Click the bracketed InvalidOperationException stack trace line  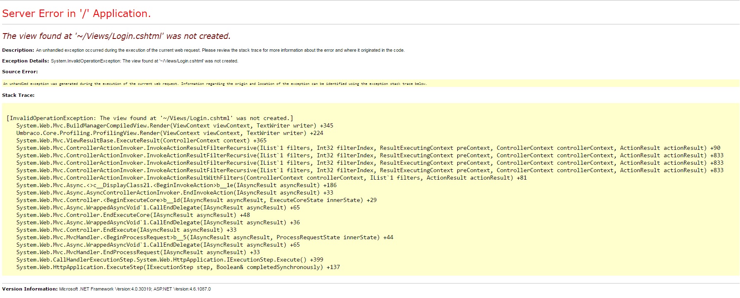[x=149, y=118]
